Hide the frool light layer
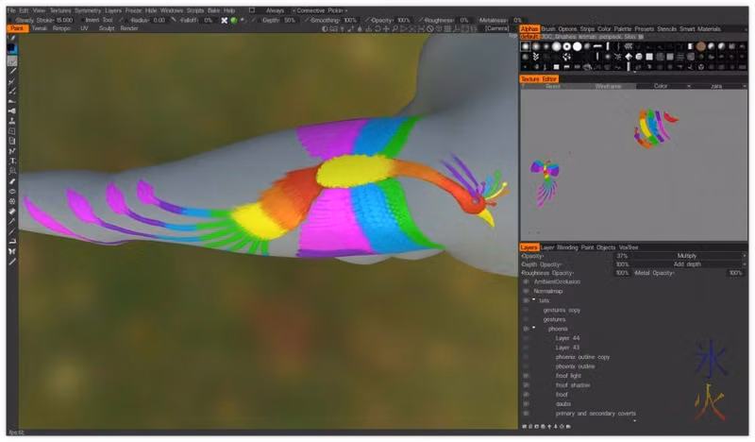This screenshot has height=442, width=755. pyautogui.click(x=526, y=376)
